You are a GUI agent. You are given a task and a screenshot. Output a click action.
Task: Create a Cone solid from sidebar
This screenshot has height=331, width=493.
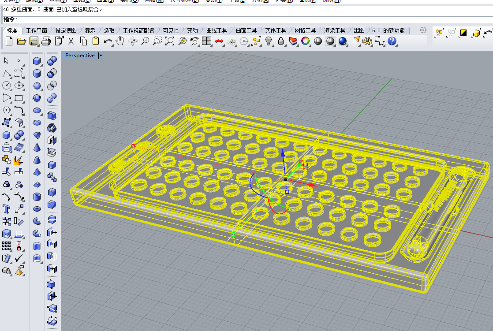point(37,147)
